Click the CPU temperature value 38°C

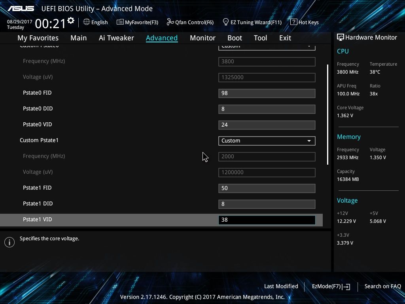pyautogui.click(x=375, y=72)
